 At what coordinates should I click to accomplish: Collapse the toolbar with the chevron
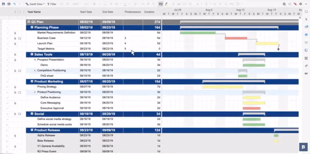(x=306, y=4)
